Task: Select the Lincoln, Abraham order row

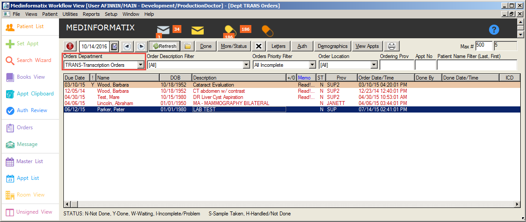Action: [114, 103]
